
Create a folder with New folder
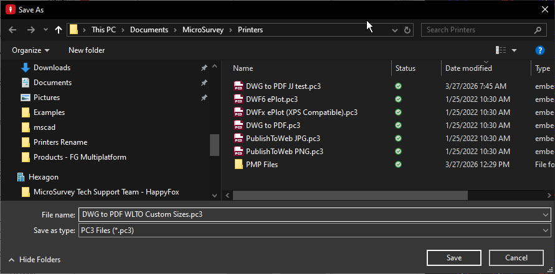87,50
